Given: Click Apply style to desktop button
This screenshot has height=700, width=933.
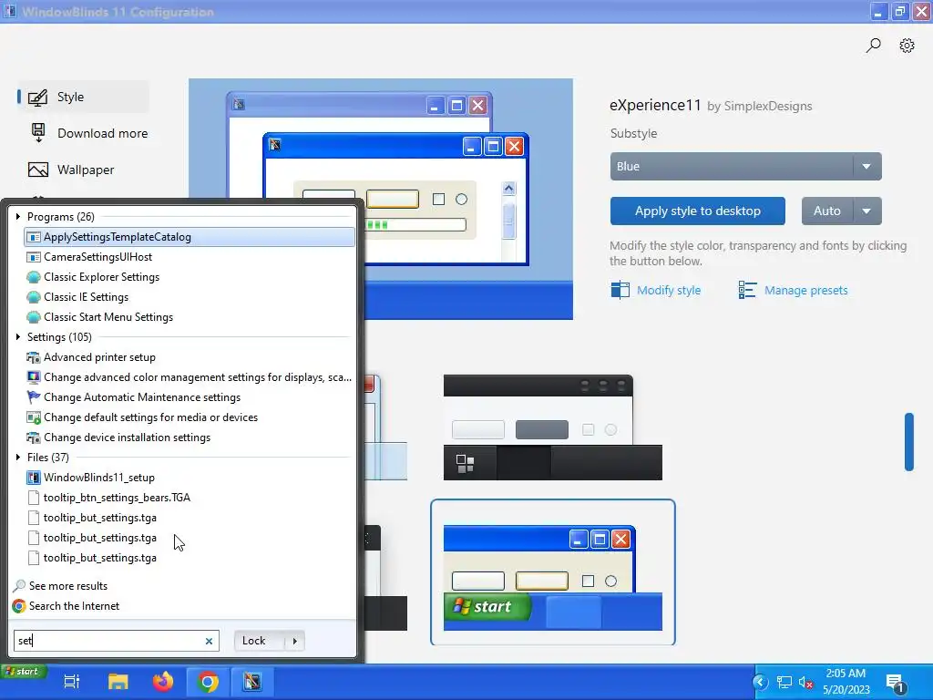Looking at the screenshot, I should [697, 211].
